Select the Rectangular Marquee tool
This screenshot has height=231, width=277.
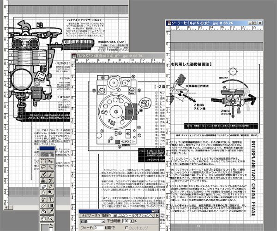[x=43, y=161]
